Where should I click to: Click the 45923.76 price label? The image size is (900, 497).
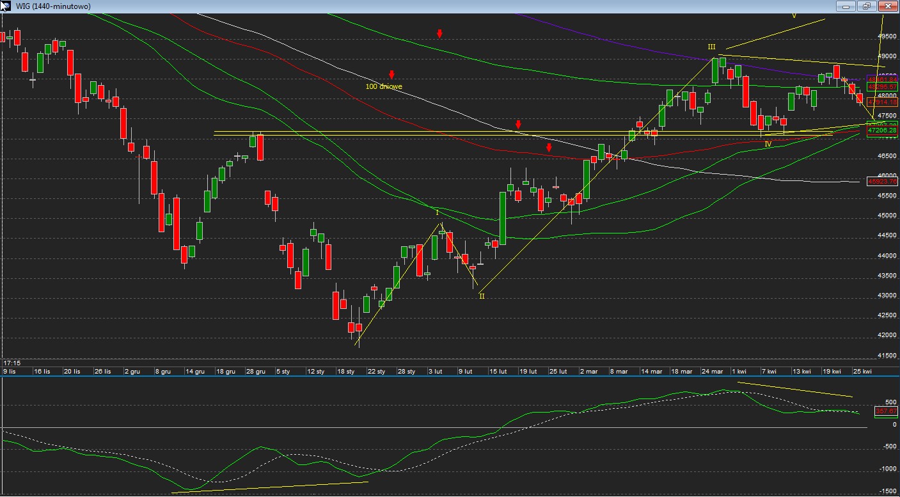(x=883, y=182)
